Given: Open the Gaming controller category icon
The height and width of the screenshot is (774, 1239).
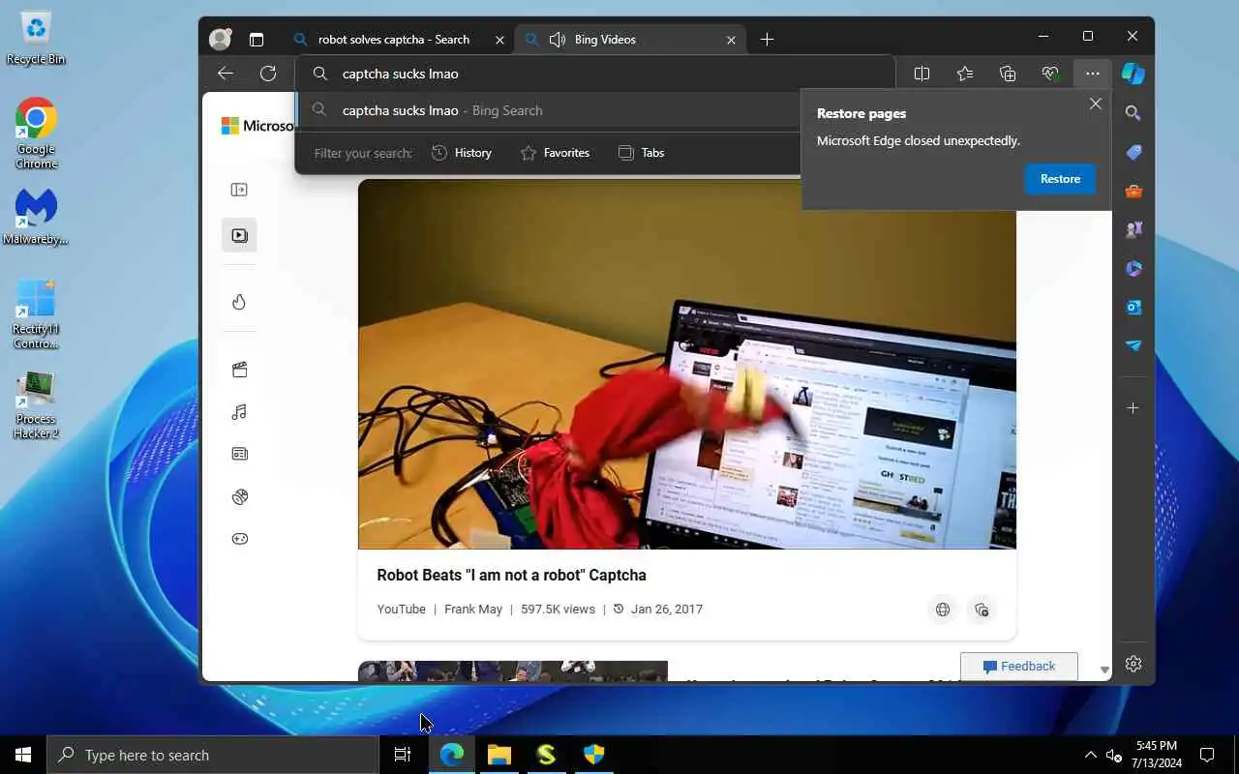Looking at the screenshot, I should click(x=240, y=539).
